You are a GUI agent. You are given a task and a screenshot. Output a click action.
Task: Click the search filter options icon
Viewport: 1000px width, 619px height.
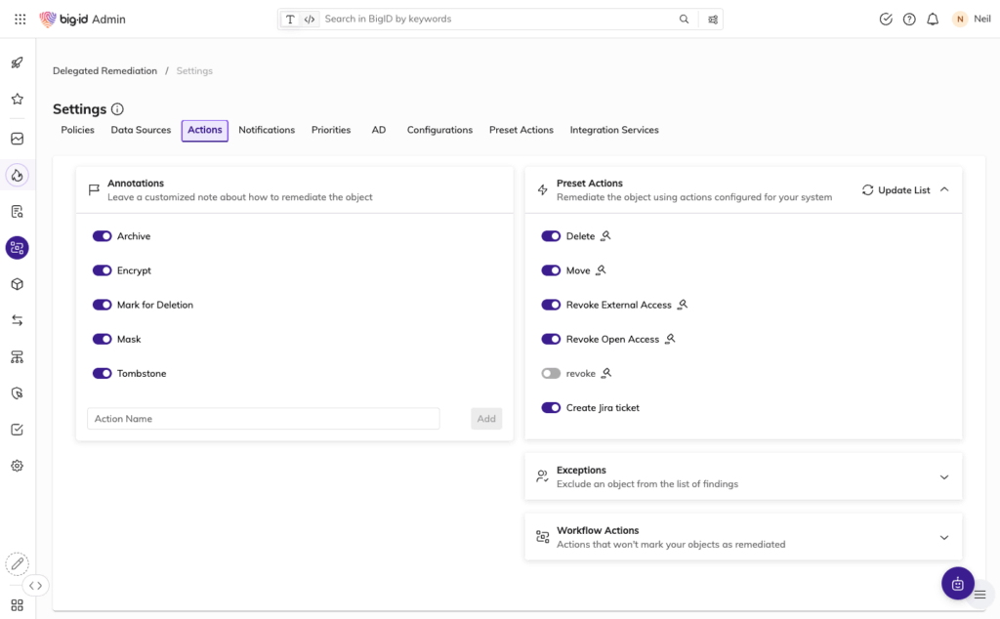point(713,20)
